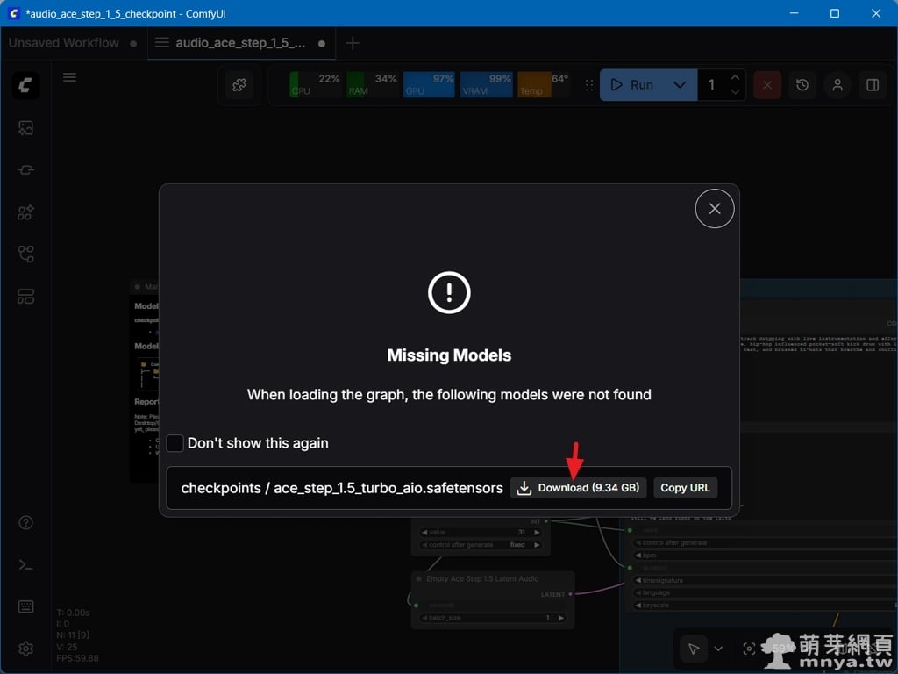This screenshot has height=674, width=898.
Task: Check the "Don't show this again" checkbox
Action: click(175, 443)
